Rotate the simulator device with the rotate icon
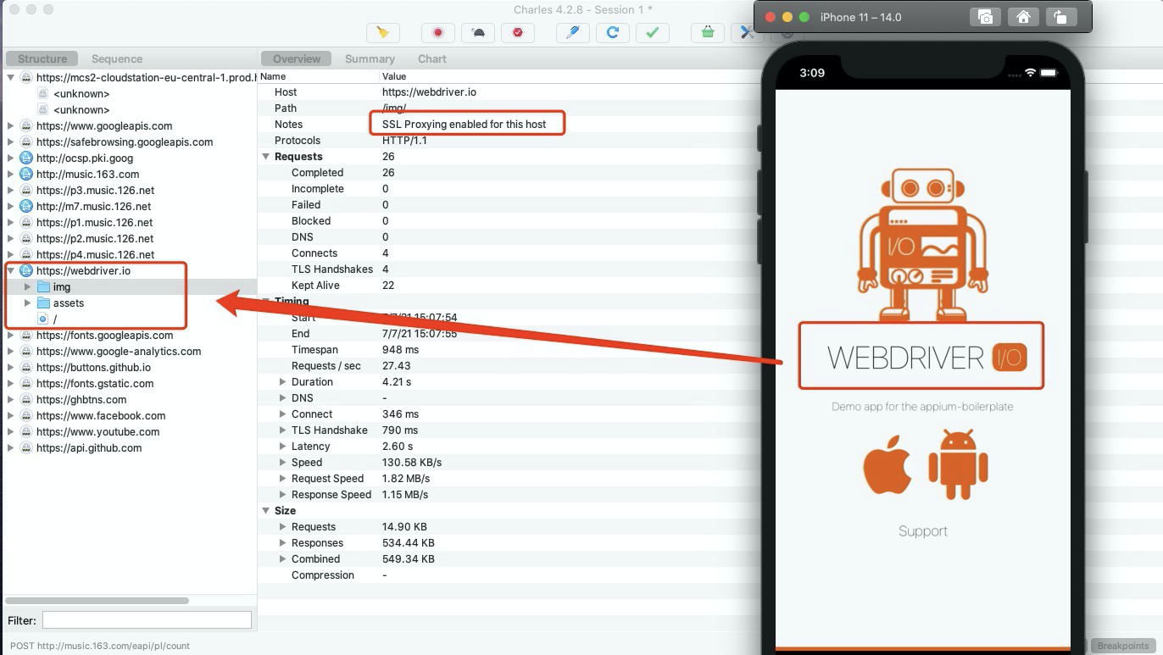This screenshot has width=1163, height=655. pyautogui.click(x=1060, y=17)
